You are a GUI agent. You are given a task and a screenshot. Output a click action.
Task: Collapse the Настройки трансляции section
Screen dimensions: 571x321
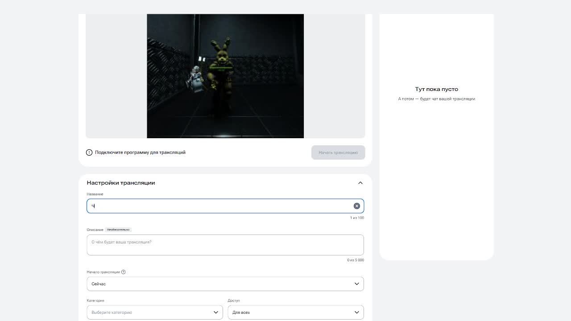coord(360,183)
